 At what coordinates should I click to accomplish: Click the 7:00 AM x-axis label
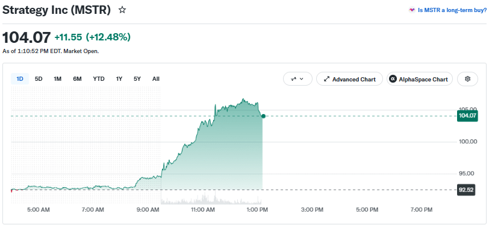[93, 209]
